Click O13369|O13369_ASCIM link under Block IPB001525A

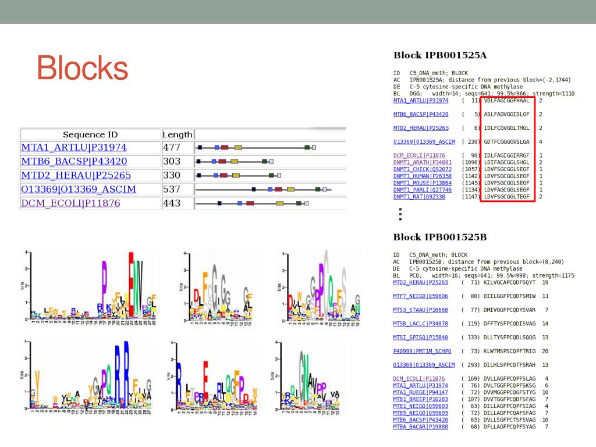(424, 142)
